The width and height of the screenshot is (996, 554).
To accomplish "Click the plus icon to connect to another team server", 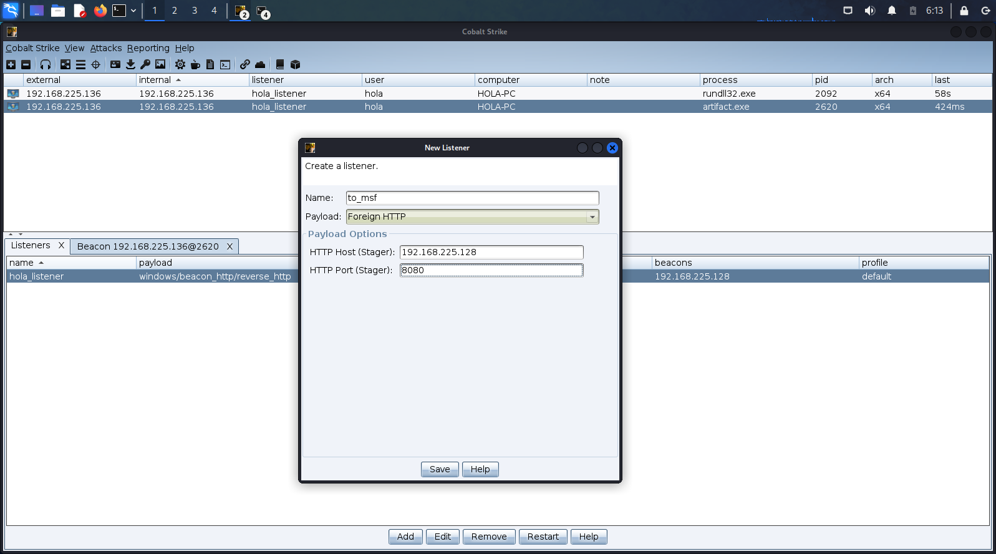I will [x=11, y=64].
